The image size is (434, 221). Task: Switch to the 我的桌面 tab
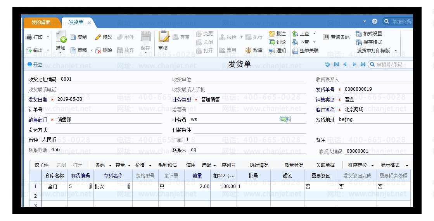pos(41,22)
